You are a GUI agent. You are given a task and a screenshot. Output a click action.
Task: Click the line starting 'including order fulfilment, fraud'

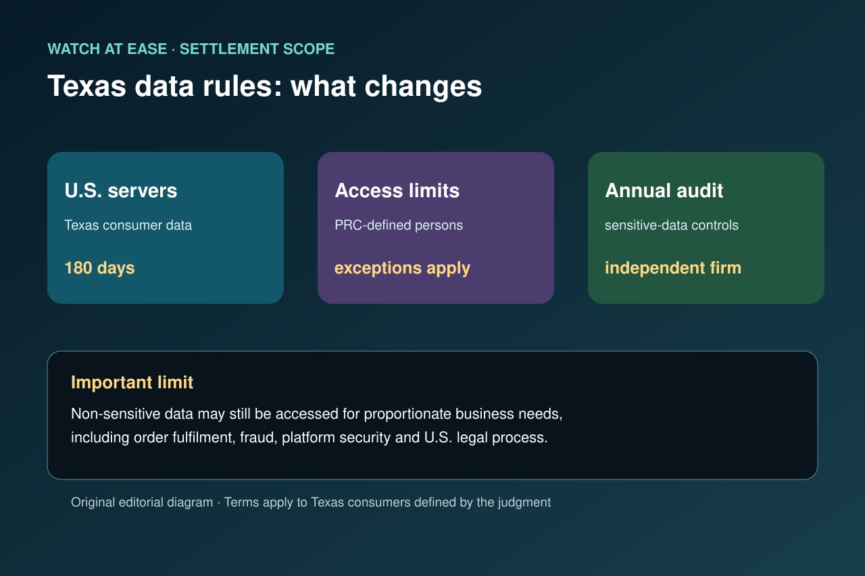310,437
